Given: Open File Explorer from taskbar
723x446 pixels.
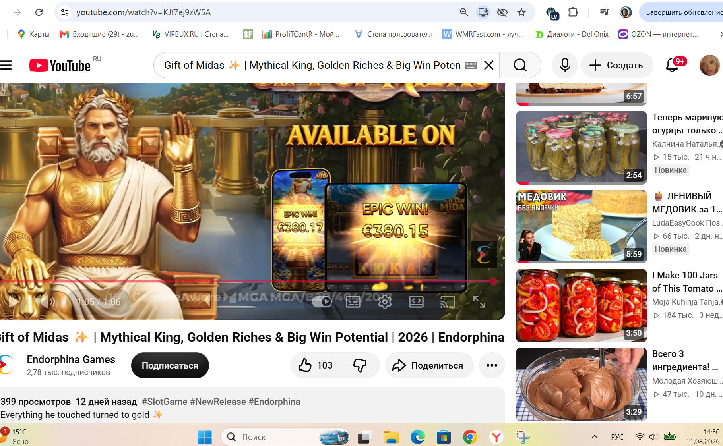Looking at the screenshot, I should [392, 437].
